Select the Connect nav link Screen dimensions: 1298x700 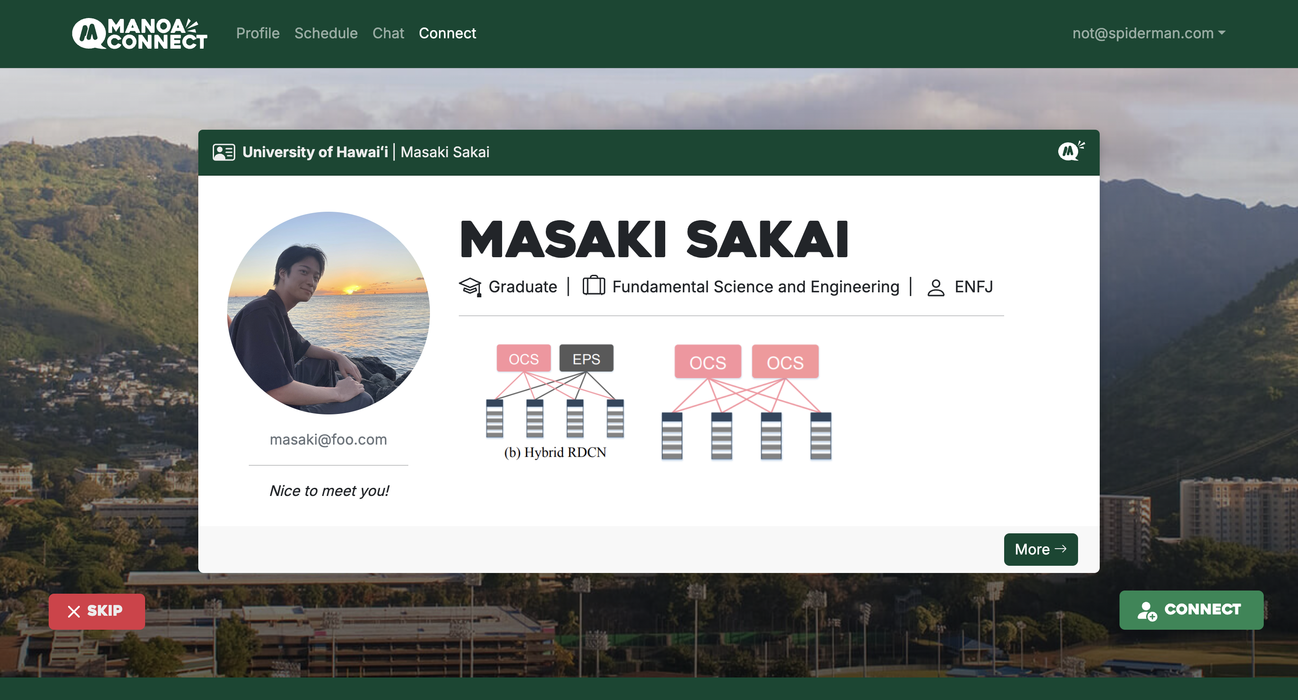[447, 33]
